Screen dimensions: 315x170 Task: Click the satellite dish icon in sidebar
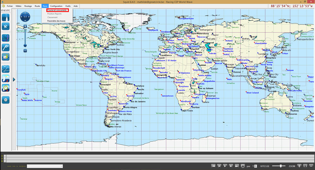(6, 26)
